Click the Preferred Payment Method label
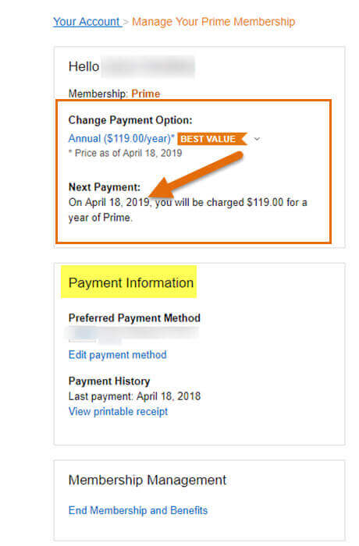Screen dimensions: 359x546 pyautogui.click(x=134, y=318)
